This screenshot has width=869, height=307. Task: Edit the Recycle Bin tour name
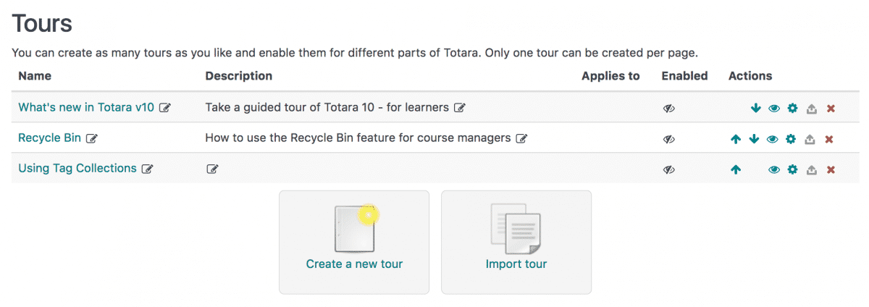click(x=91, y=138)
